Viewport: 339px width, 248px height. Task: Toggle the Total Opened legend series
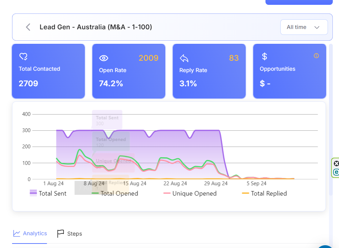pos(115,194)
